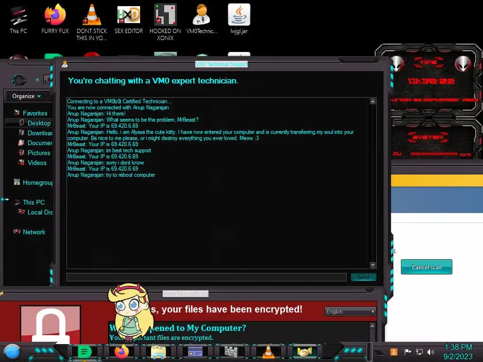Click chat scrollbar down arrow
Image resolution: width=483 pixels, height=362 pixels.
tap(373, 265)
